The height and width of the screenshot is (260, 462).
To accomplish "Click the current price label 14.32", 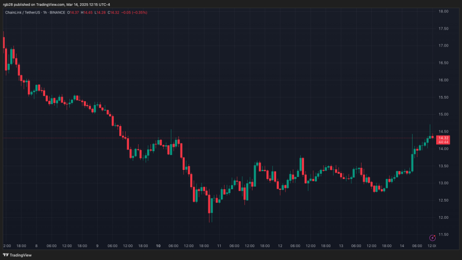I will click(444, 138).
